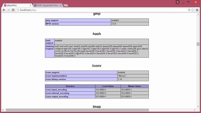Focus the localhost/php/ address bar
This screenshot has height=113, width=201.
[x=103, y=10]
